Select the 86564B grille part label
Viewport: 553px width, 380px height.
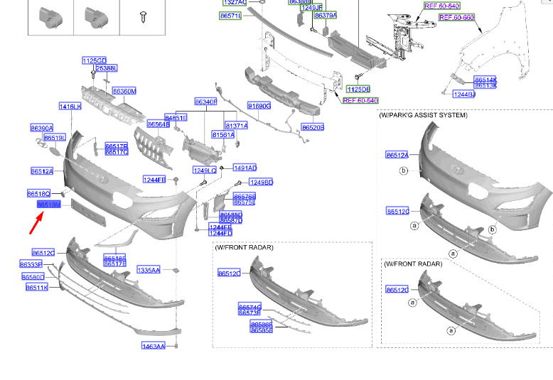point(159,124)
